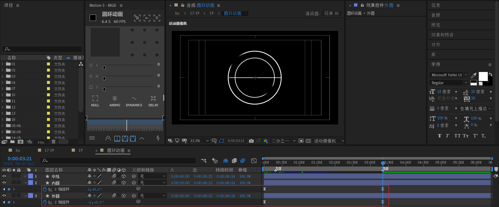Open the 对齐 panel
Image resolution: width=499 pixels, height=207 pixels.
click(x=436, y=45)
